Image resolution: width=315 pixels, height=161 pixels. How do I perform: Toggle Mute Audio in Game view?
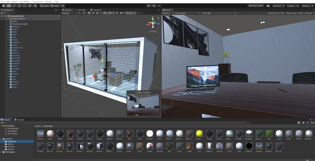(x=292, y=13)
